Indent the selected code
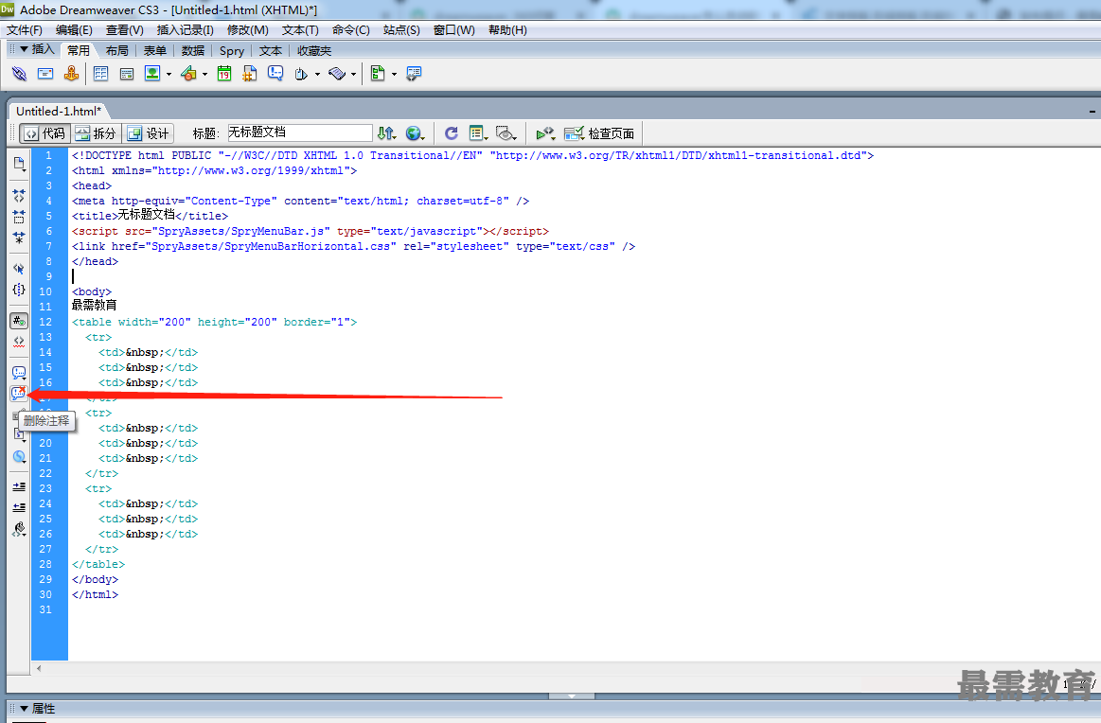Viewport: 1101px width, 723px height. click(19, 486)
